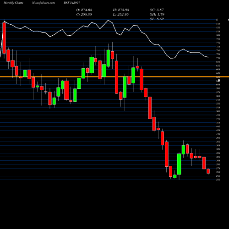The width and height of the screenshot is (229, 229).
Task: Click the open price 'O: 274.05'
Action: tap(84, 10)
